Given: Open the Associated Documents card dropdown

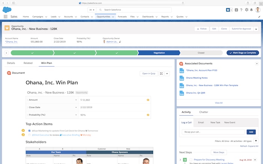Looking at the screenshot, I should 257,64.
